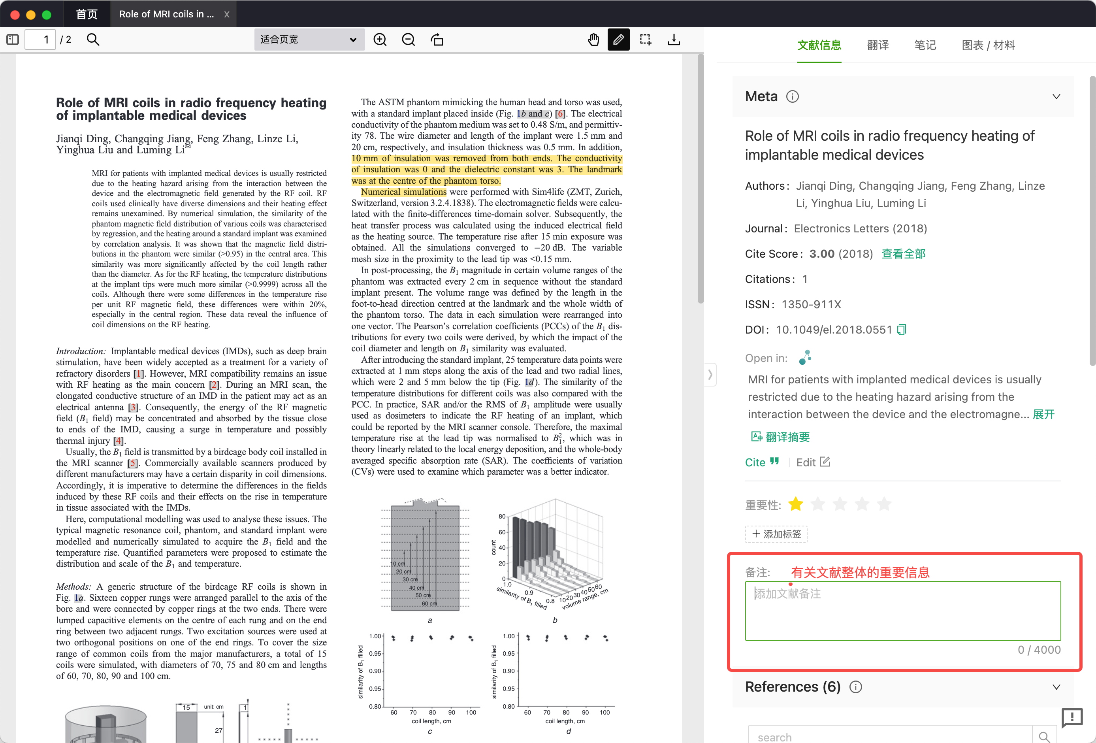This screenshot has height=743, width=1096.
Task: Open the feedback chat icon
Action: (1072, 718)
